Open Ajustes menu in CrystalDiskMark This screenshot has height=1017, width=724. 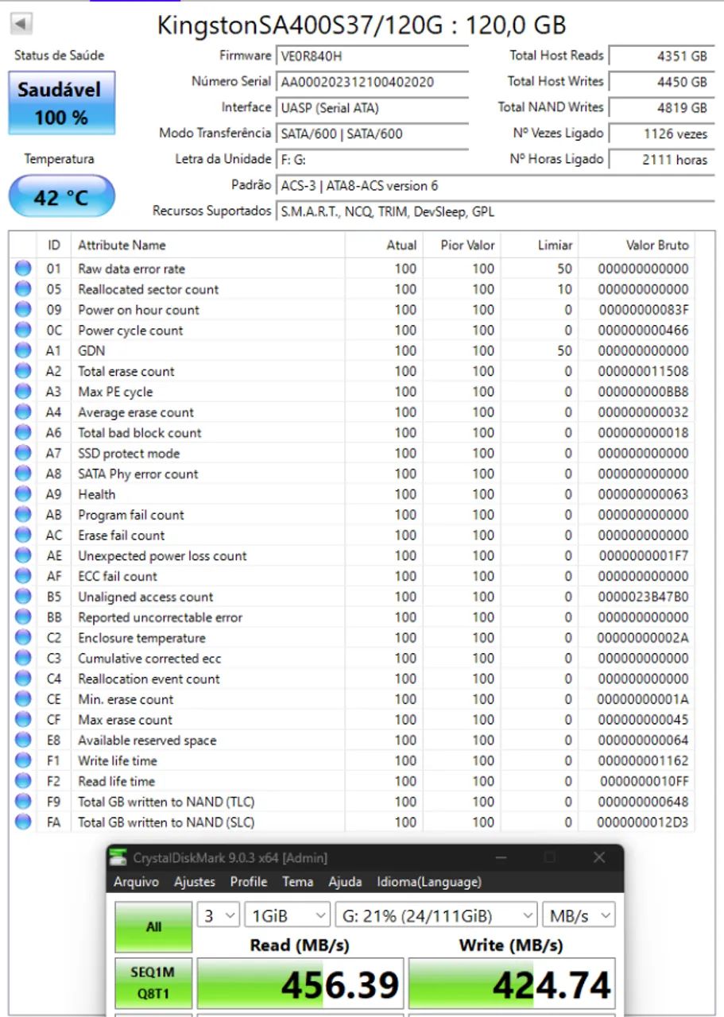(x=195, y=882)
